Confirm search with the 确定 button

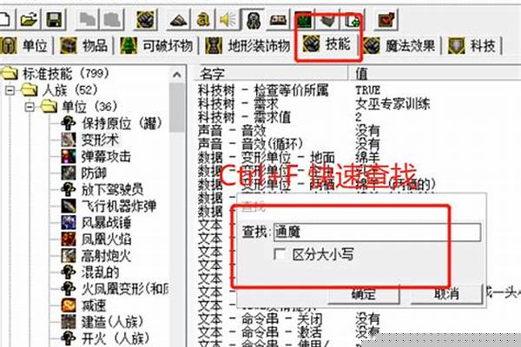point(364,294)
